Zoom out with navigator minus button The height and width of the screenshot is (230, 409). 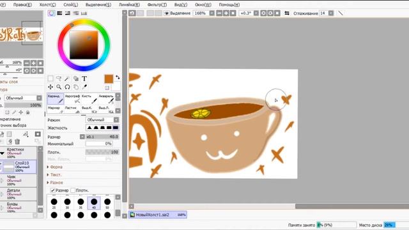coord(27,63)
